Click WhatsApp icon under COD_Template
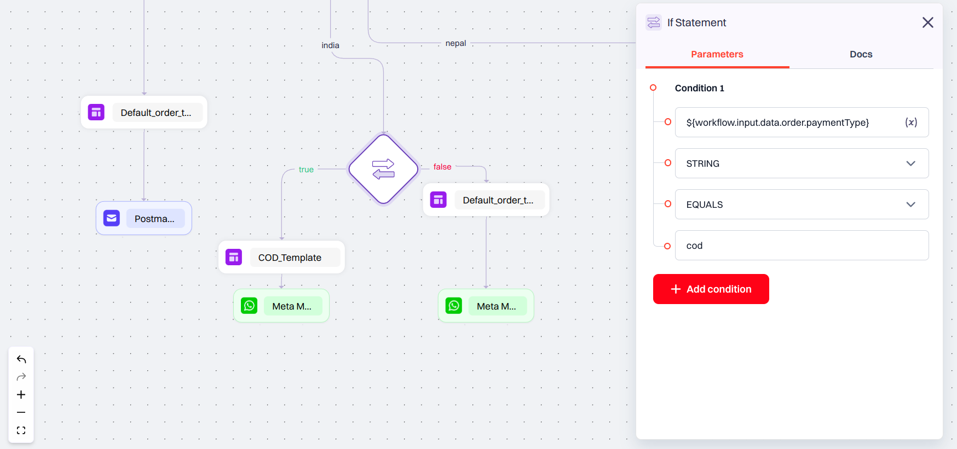Viewport: 957px width, 449px height. pos(249,306)
